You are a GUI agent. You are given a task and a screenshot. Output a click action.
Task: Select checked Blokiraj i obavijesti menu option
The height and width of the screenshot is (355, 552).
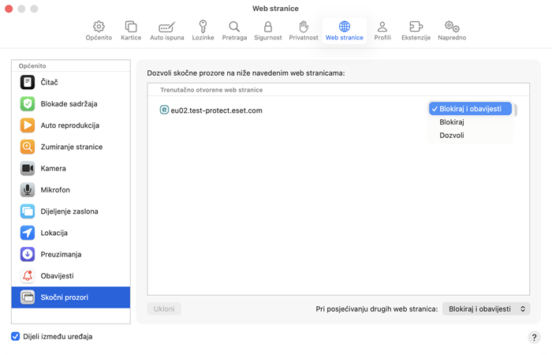tap(470, 109)
